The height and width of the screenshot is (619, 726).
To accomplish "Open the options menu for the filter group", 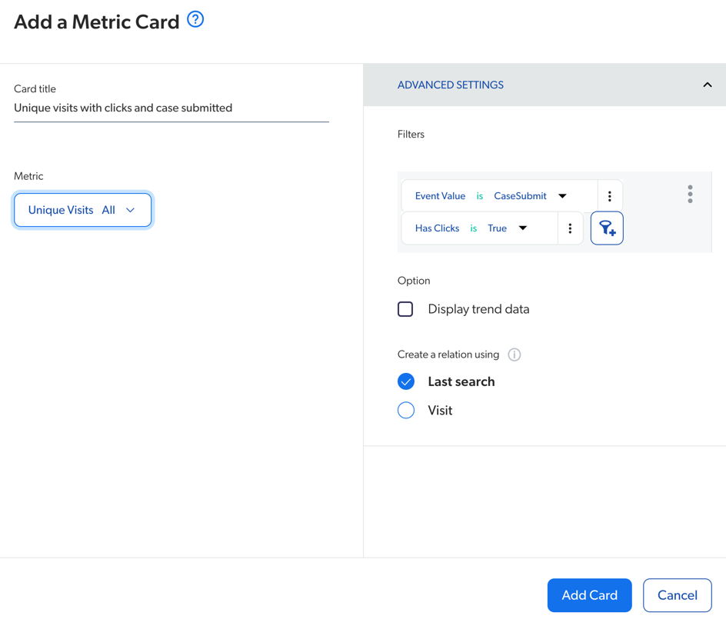I will point(690,195).
